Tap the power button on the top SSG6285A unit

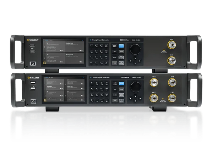pos(33,64)
